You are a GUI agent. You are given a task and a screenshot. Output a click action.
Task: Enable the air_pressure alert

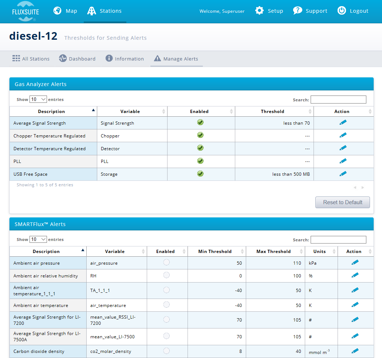pyautogui.click(x=166, y=262)
